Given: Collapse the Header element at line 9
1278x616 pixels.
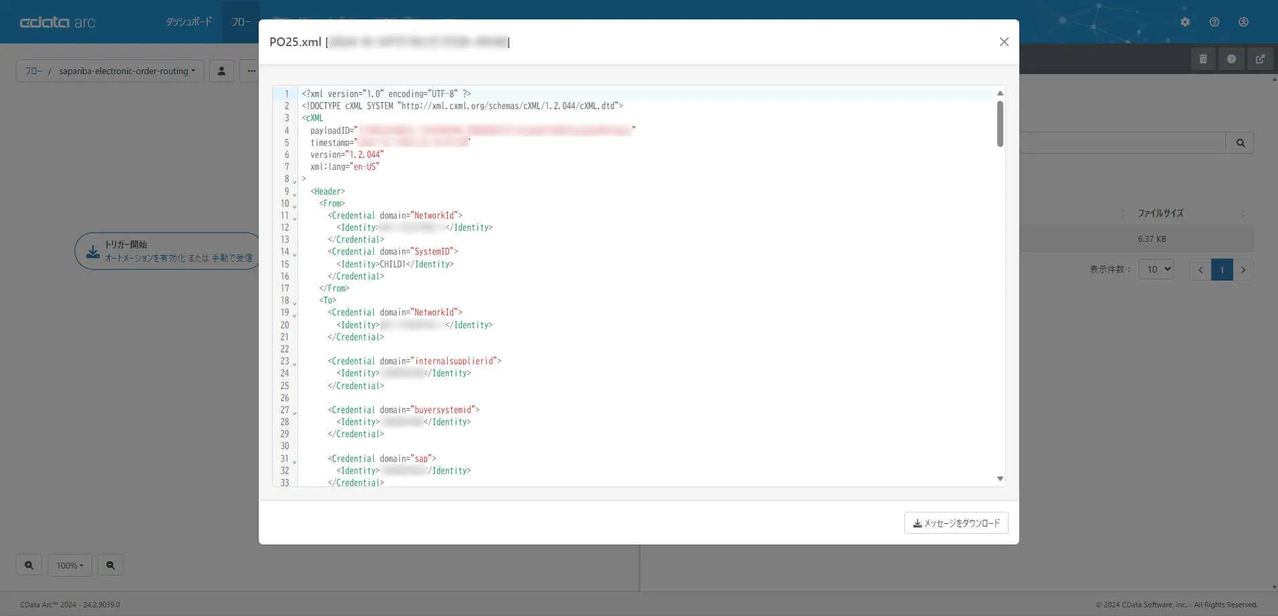Looking at the screenshot, I should tap(295, 193).
